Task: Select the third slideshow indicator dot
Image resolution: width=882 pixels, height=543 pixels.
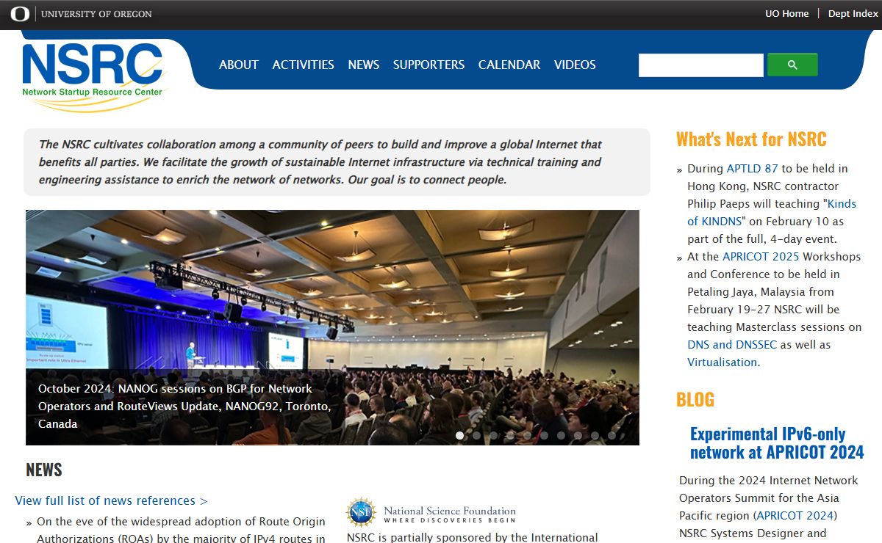Action: coord(494,435)
